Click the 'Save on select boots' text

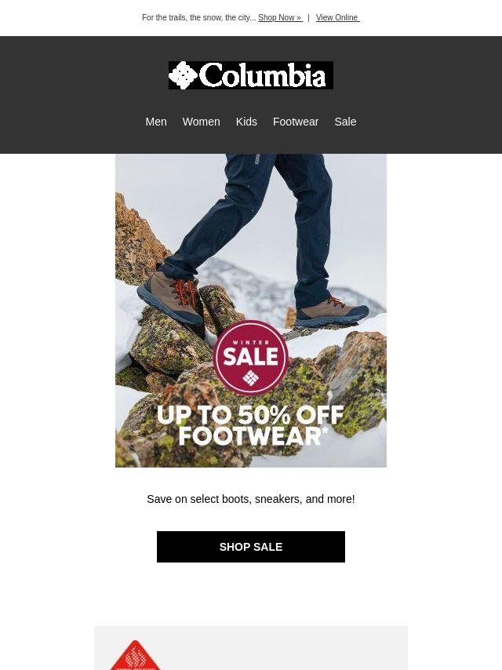tap(251, 499)
